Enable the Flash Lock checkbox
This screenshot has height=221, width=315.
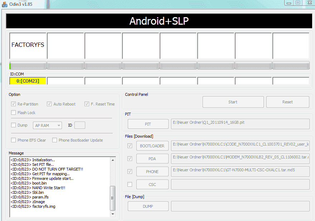pyautogui.click(x=14, y=113)
